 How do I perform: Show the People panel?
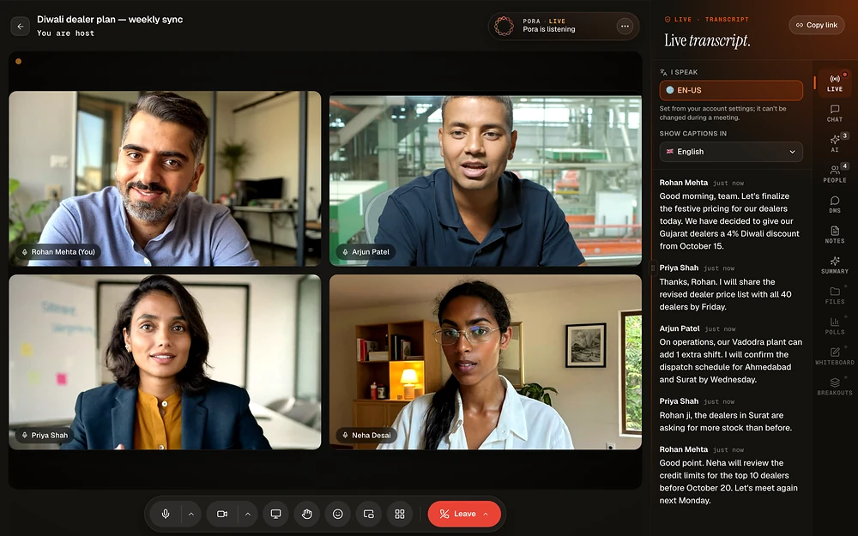[835, 174]
